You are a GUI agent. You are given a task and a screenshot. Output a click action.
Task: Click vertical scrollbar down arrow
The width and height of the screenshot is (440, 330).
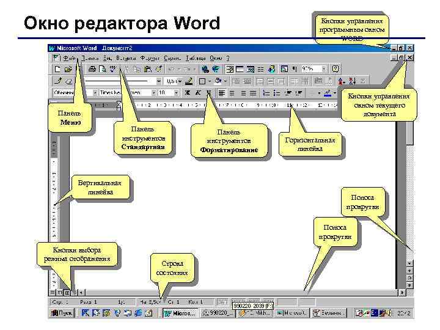click(409, 263)
